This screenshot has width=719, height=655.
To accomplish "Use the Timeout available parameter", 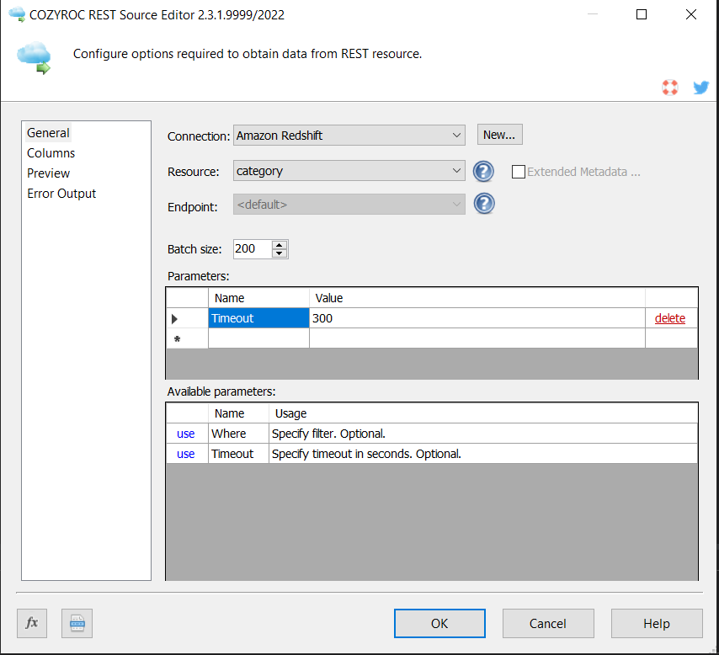I will point(186,454).
